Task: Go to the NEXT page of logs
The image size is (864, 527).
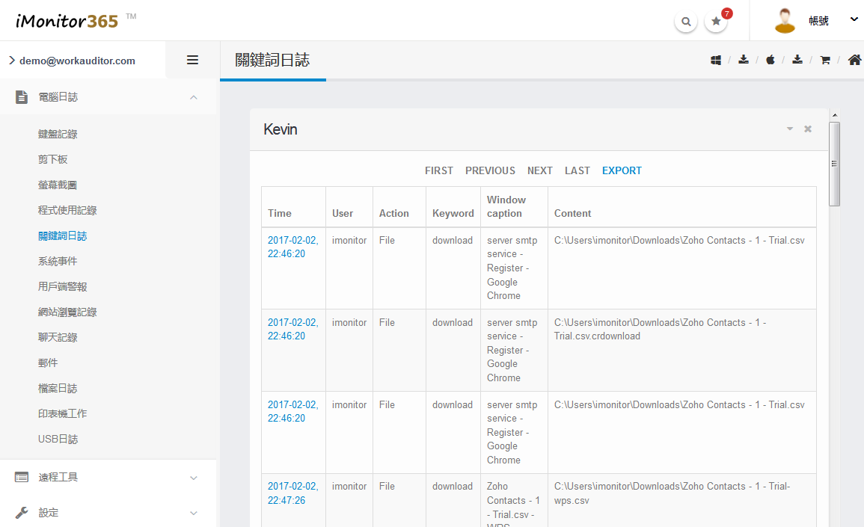Action: tap(539, 170)
